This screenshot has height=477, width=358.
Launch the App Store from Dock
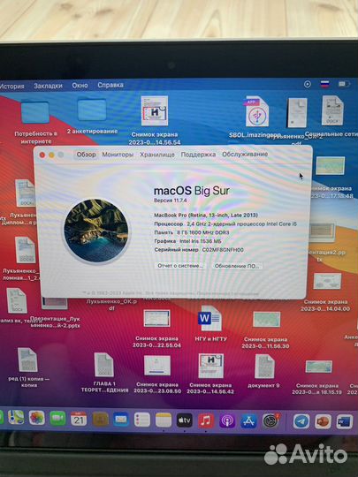click(248, 421)
